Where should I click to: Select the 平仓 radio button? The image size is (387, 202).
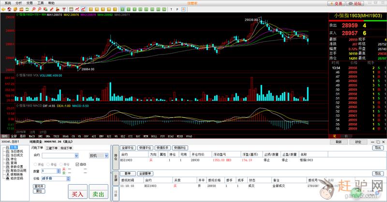pos(48,164)
